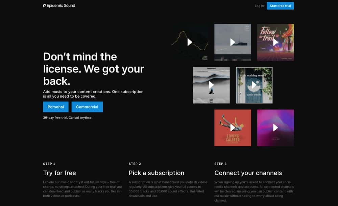Screen dimensions: 338x206
Task: Click the Try for free heading
Action: tap(59, 173)
